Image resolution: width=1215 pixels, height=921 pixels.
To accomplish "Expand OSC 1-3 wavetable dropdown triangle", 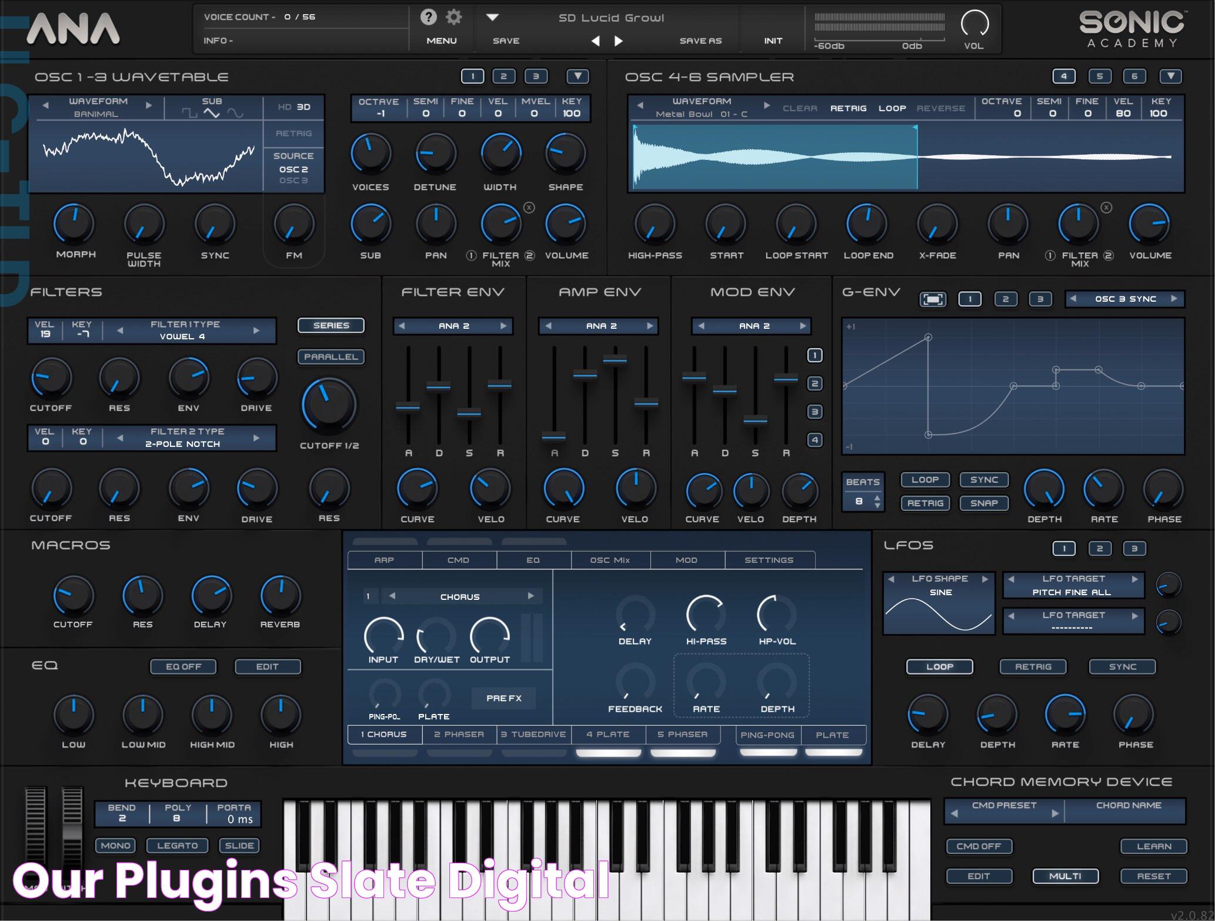I will pos(578,76).
